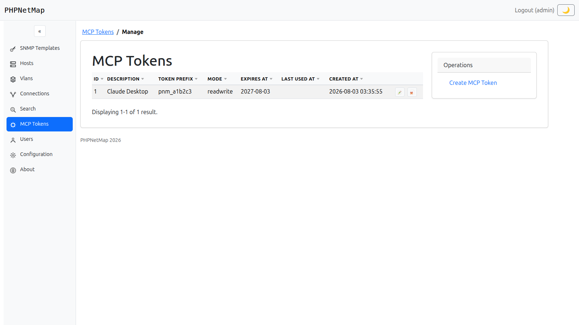Click the Connections branch icon
Viewport: 579px width, 325px height.
pyautogui.click(x=13, y=94)
